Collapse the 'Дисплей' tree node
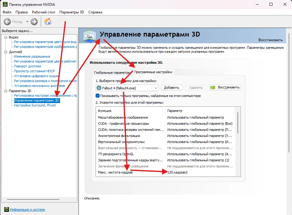The image size is (292, 215). coord(5,52)
